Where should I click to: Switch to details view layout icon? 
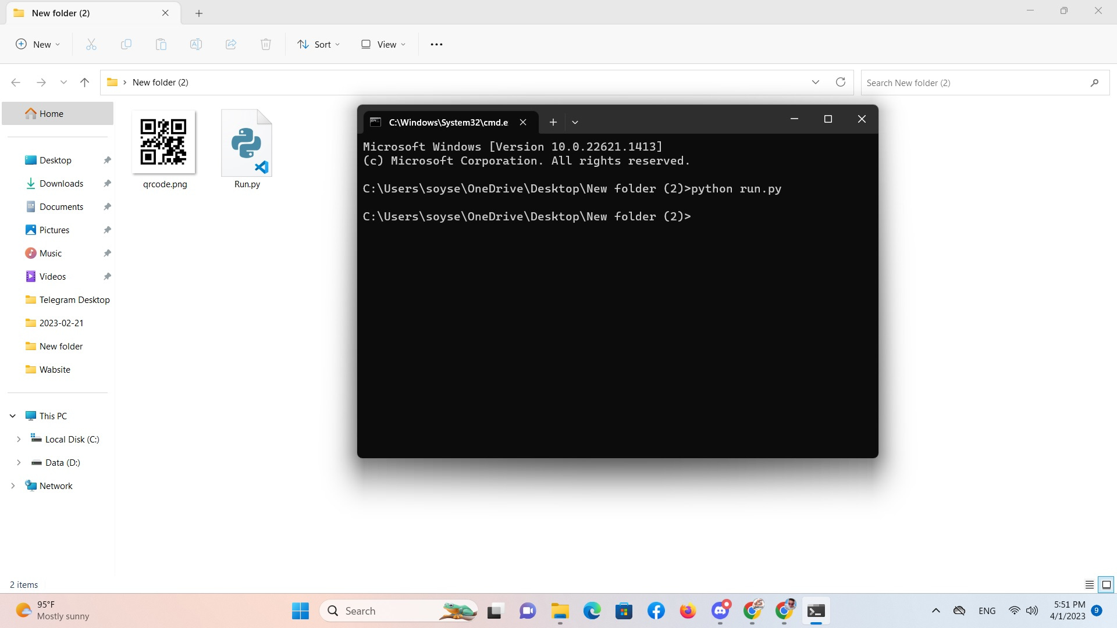point(1090,585)
